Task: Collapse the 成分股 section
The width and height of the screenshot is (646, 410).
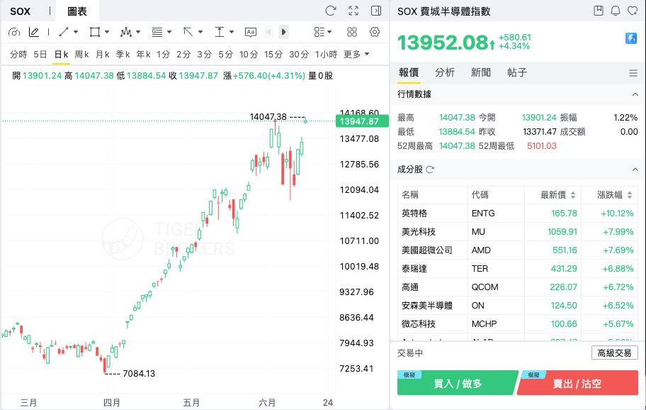Action: 635,170
